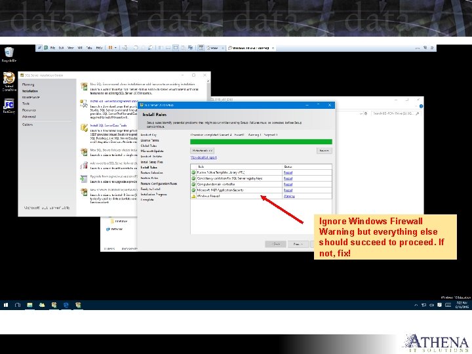
Task: Click the Re-run button in setup
Action: click(x=324, y=151)
